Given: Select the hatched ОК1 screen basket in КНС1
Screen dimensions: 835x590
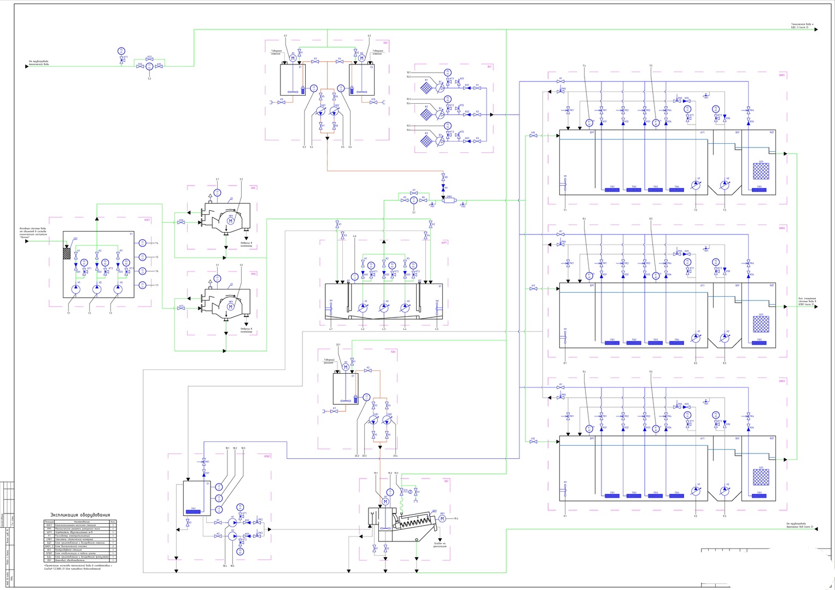Looking at the screenshot, I should (67, 253).
